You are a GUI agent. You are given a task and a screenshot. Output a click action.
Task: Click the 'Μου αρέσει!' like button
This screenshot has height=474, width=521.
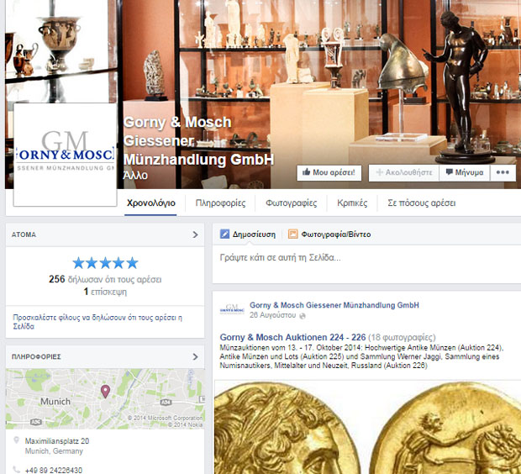pos(329,172)
